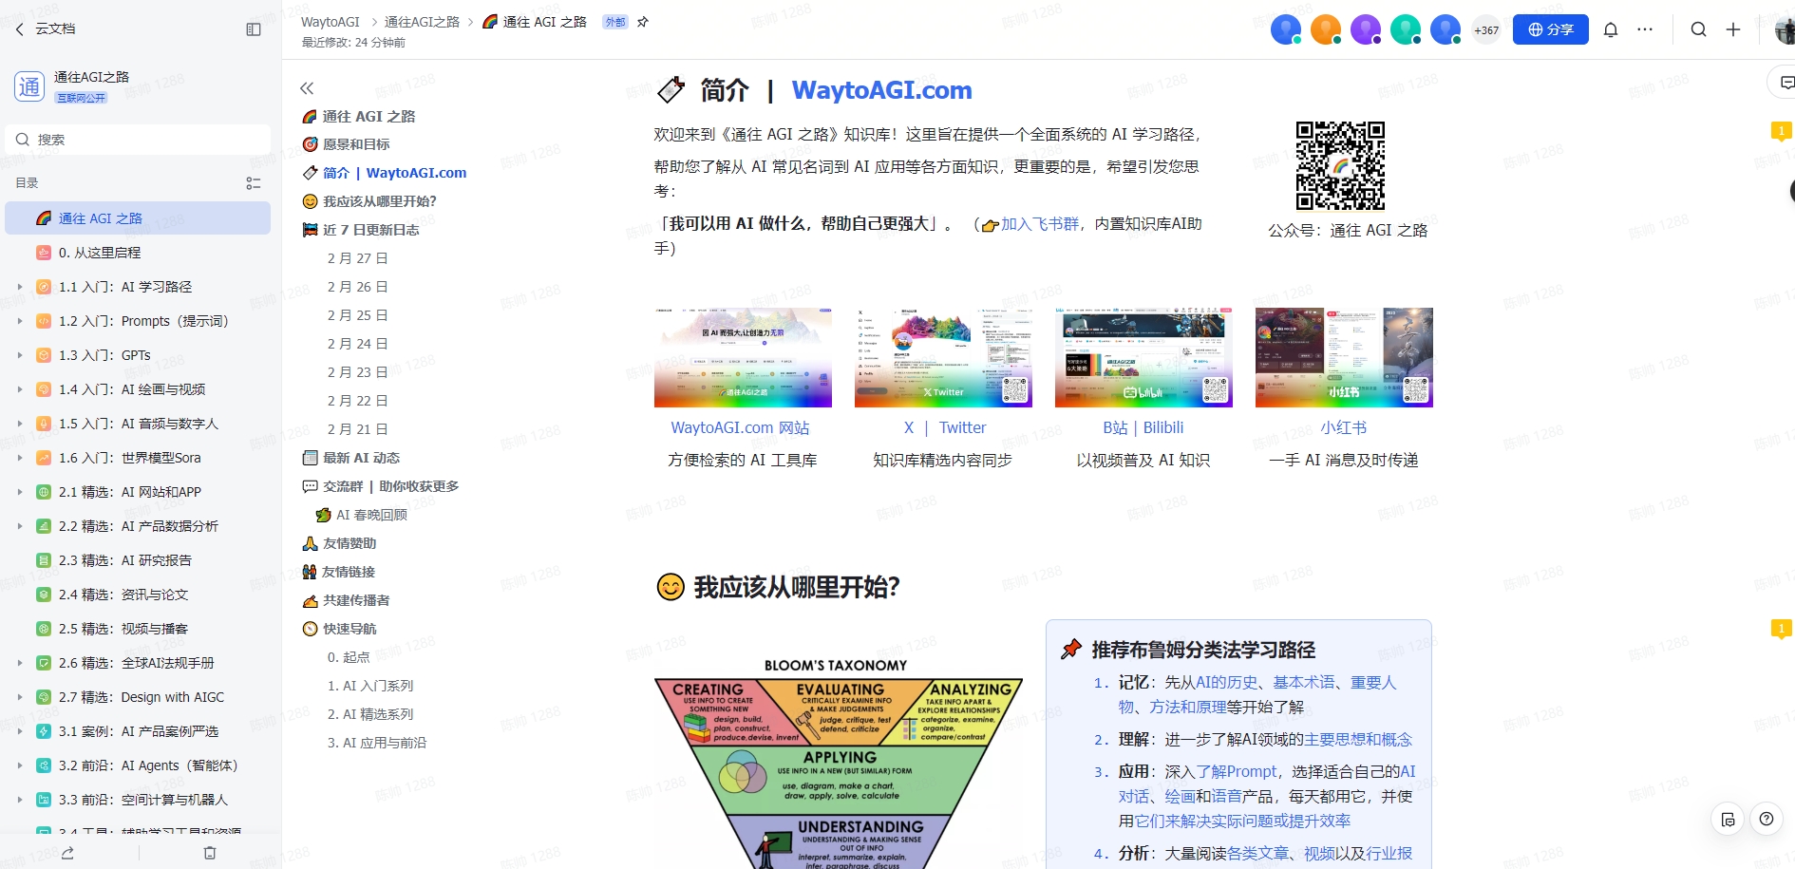Jump to 我应该从哪里开始? in outline

point(380,201)
